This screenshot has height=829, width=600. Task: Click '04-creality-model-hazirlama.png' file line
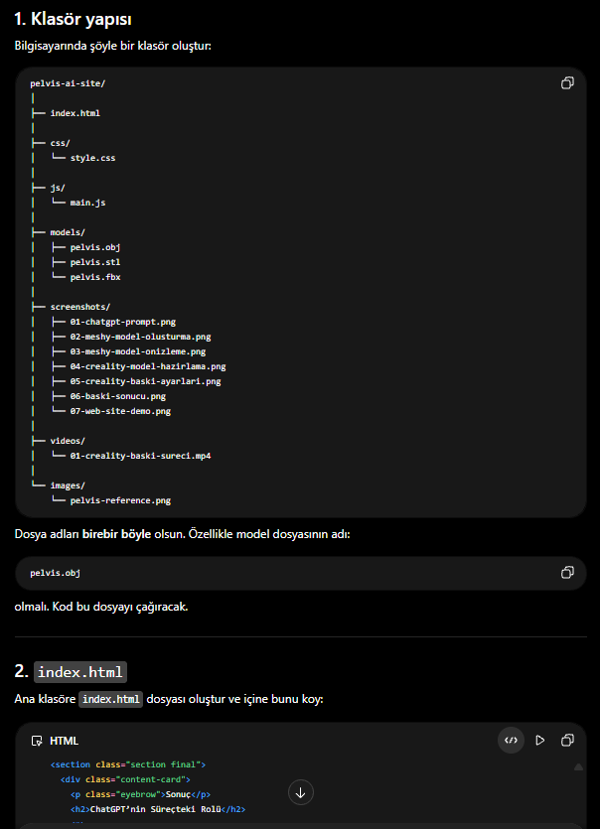coord(148,366)
